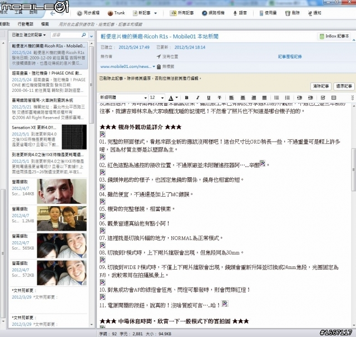Open the 說明 menu
This screenshot has width=356, height=337.
33,12
